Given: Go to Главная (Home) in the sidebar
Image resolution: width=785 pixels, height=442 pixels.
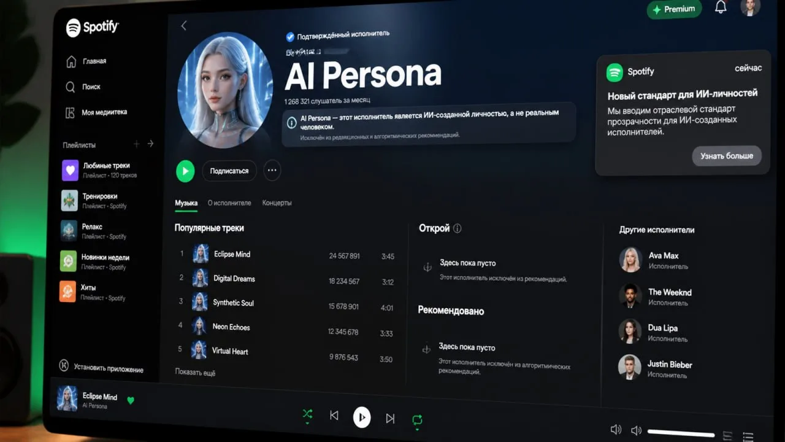Looking at the screenshot, I should coord(86,61).
